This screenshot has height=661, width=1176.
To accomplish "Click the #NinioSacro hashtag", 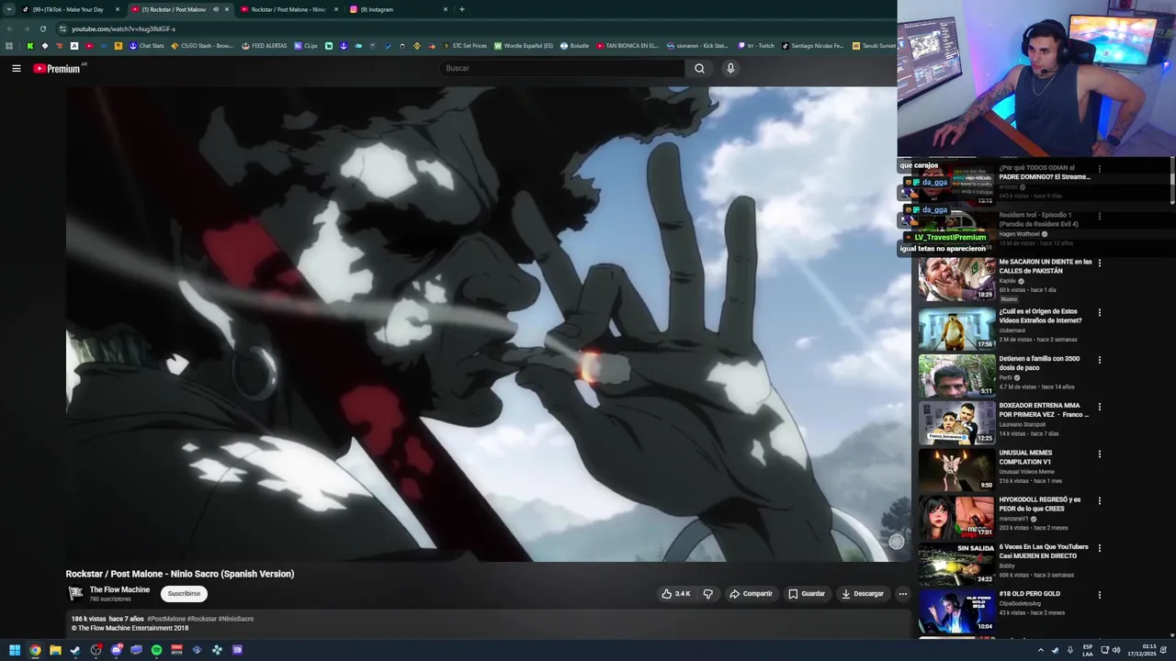I will point(235,619).
